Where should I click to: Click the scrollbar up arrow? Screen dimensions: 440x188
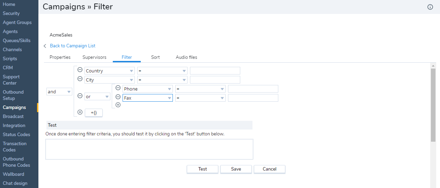click(x=433, y=66)
